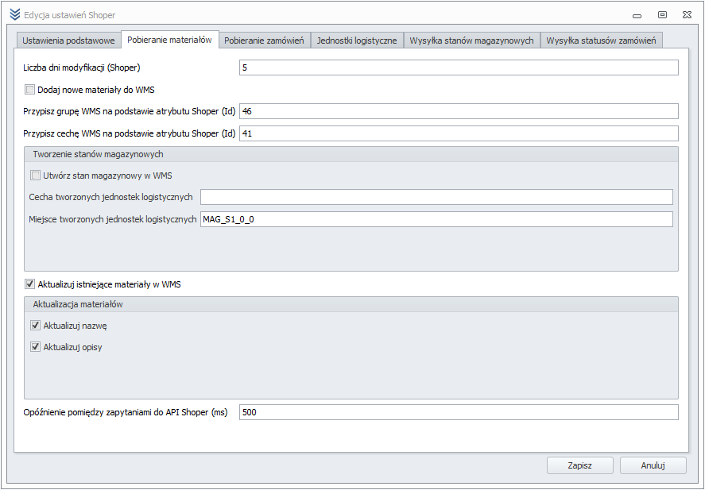The width and height of the screenshot is (705, 490).
Task: Close the Edycja ustawień Shoper window
Action: click(687, 15)
